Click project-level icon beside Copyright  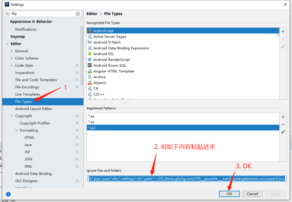(77, 116)
